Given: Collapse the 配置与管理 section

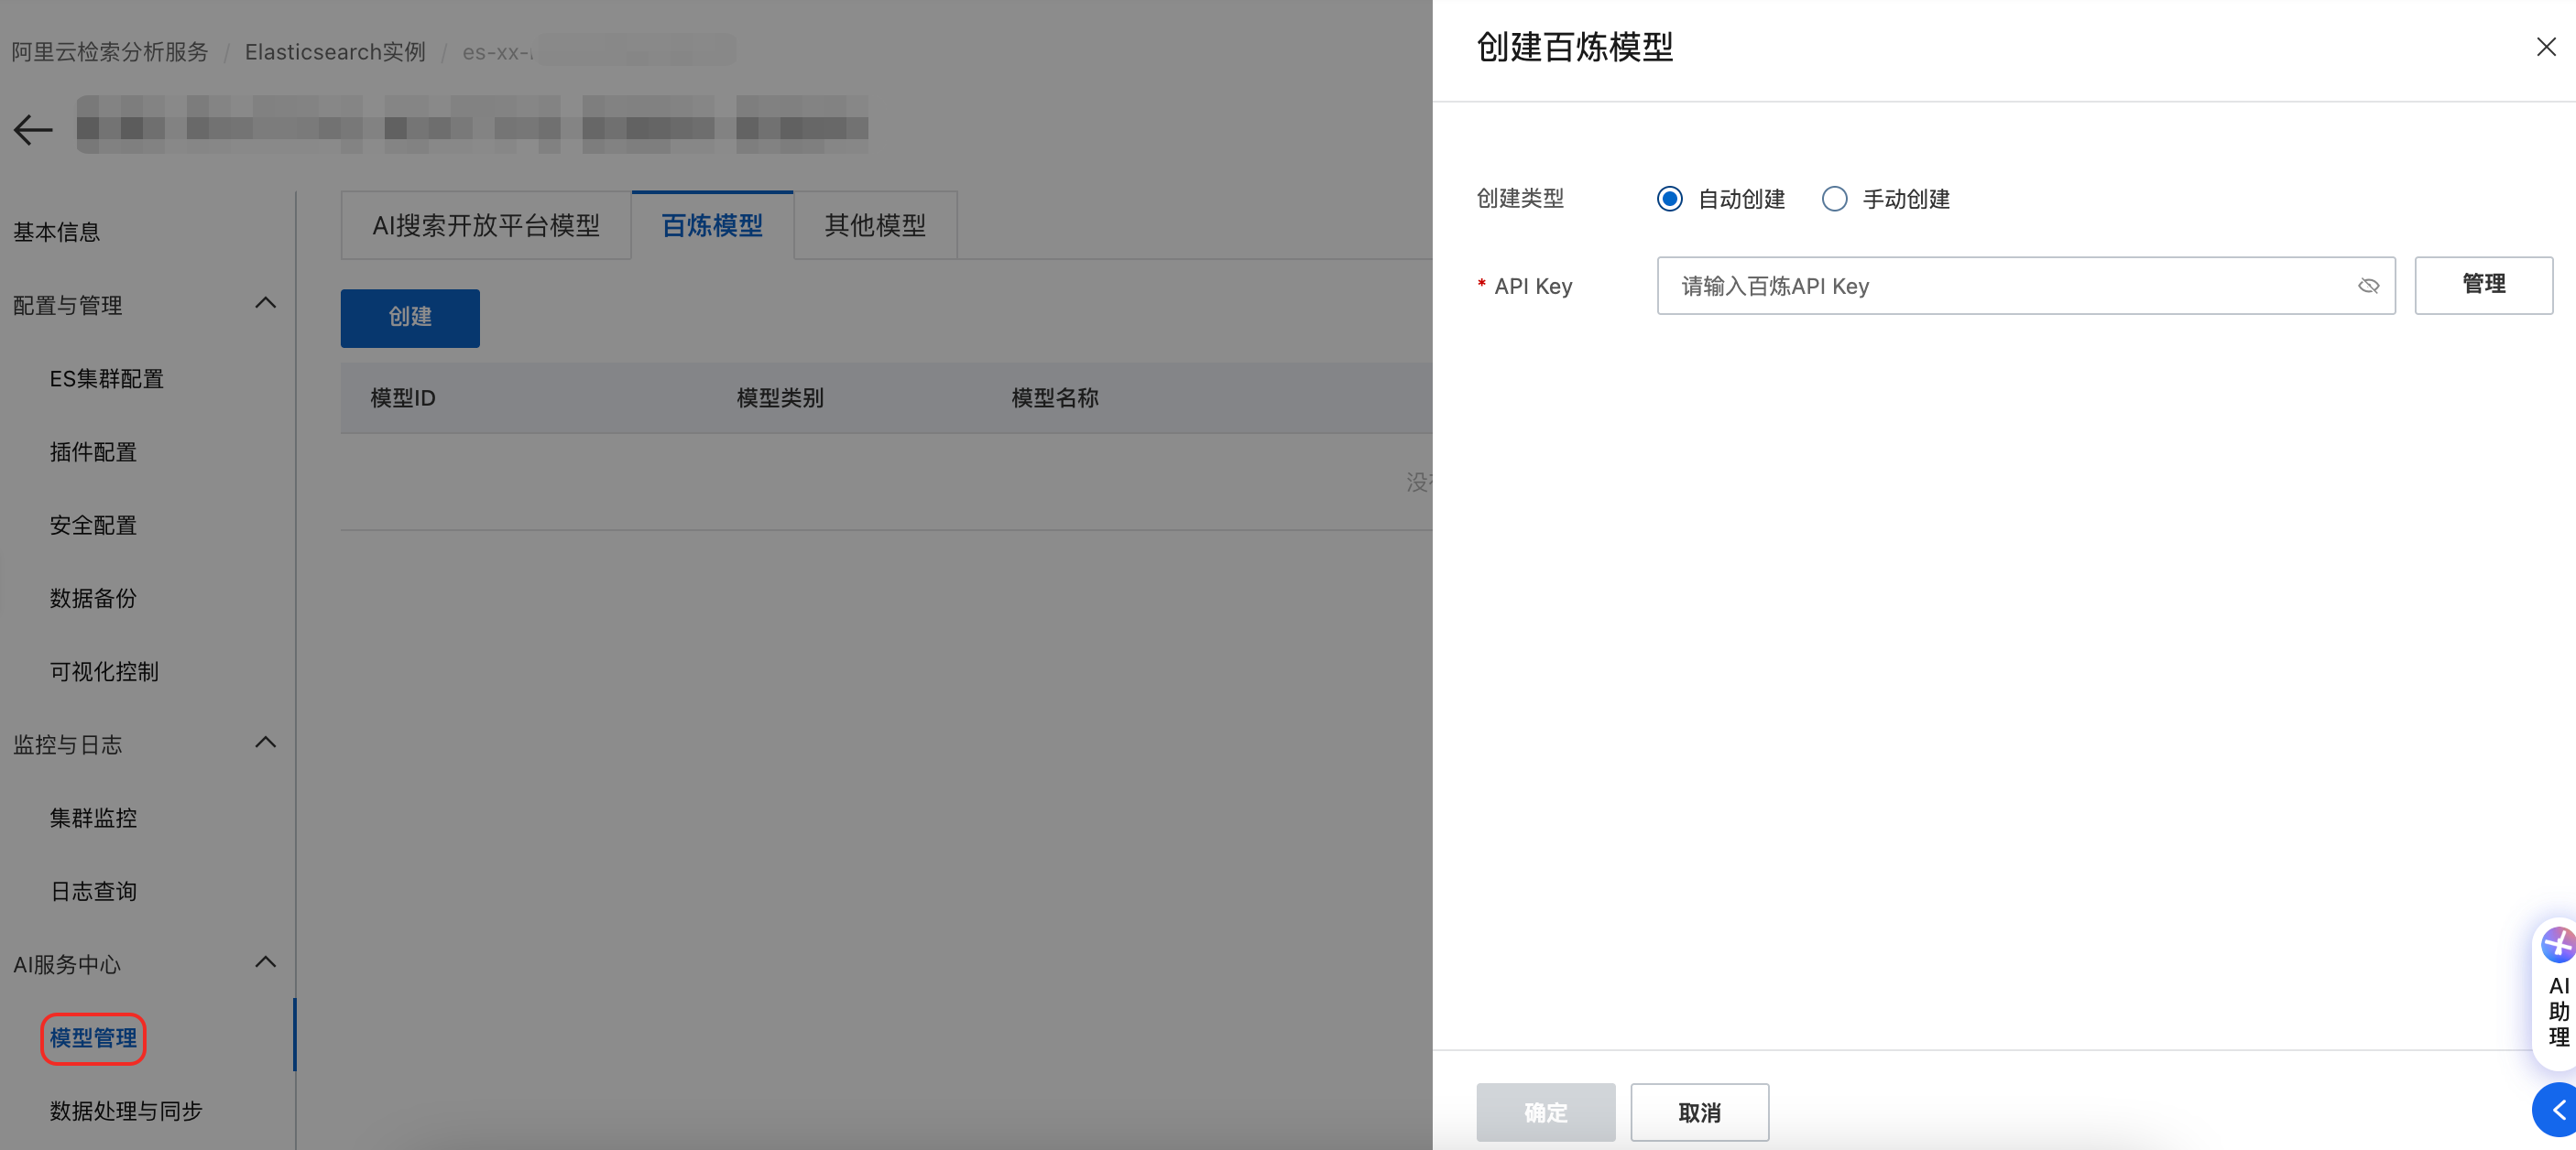Looking at the screenshot, I should click(x=265, y=304).
